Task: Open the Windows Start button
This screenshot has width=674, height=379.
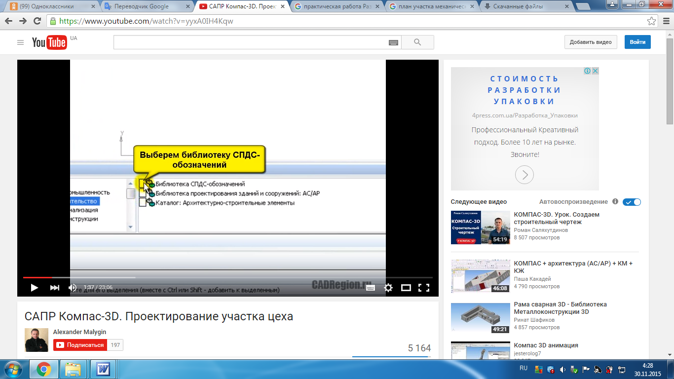Action: tap(13, 369)
